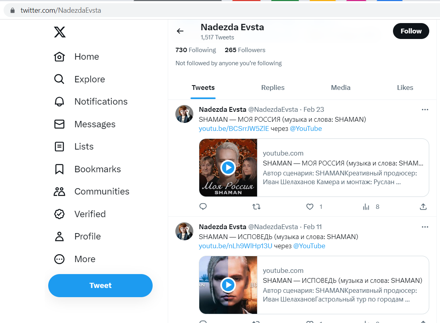Play the ИСПОВЕДЬ video
This screenshot has width=440, height=323.
point(228,285)
